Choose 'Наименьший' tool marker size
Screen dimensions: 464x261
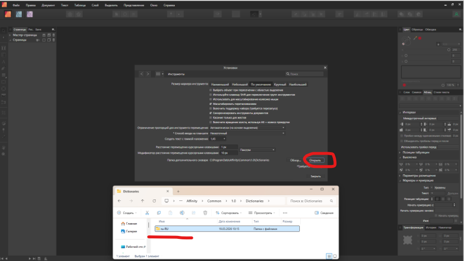pos(220,85)
